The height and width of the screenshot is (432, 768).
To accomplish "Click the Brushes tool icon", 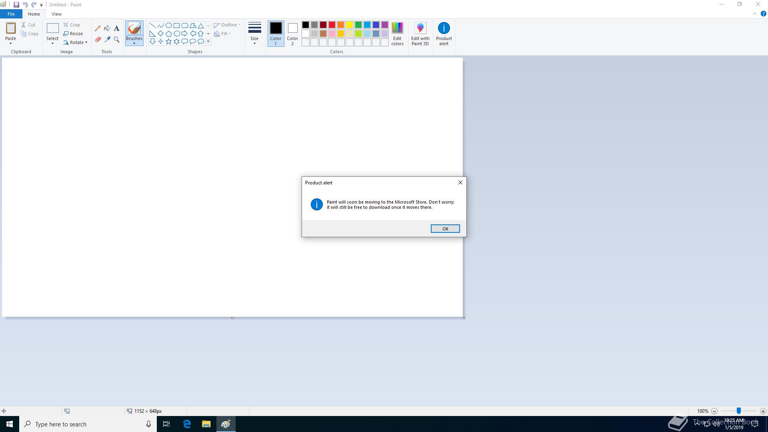I will (x=134, y=28).
